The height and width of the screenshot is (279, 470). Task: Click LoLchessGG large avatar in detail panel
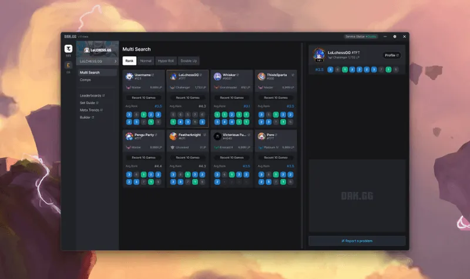[x=319, y=55]
